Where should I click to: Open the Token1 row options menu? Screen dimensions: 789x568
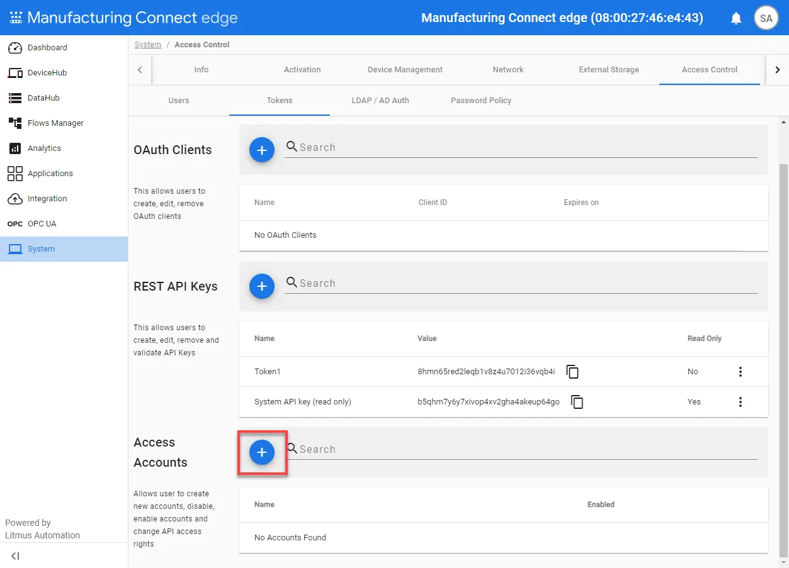[x=741, y=372]
